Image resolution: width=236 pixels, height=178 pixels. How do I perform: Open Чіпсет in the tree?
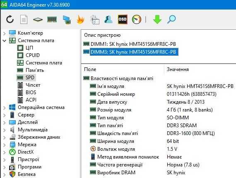click(x=29, y=85)
